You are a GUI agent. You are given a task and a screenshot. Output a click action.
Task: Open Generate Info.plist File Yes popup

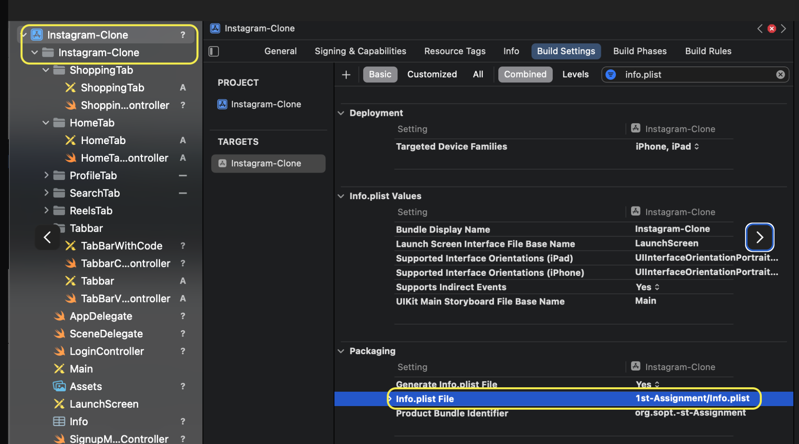[x=647, y=384]
